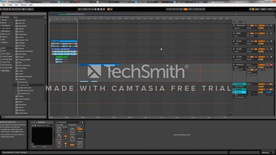Select Instruments in browser categories

(x=6, y=25)
